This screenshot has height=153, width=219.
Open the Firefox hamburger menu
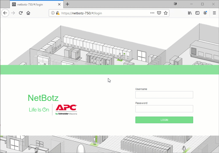coord(214,13)
